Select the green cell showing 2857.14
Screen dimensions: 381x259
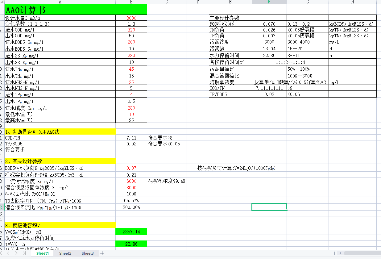click(x=131, y=231)
